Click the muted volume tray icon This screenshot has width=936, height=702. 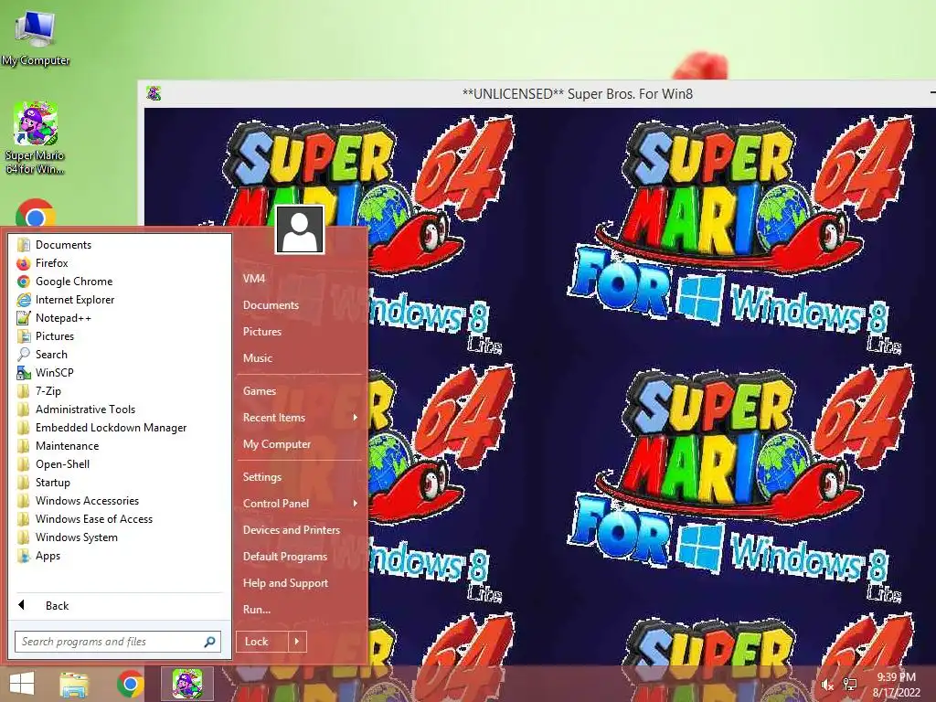tap(827, 685)
